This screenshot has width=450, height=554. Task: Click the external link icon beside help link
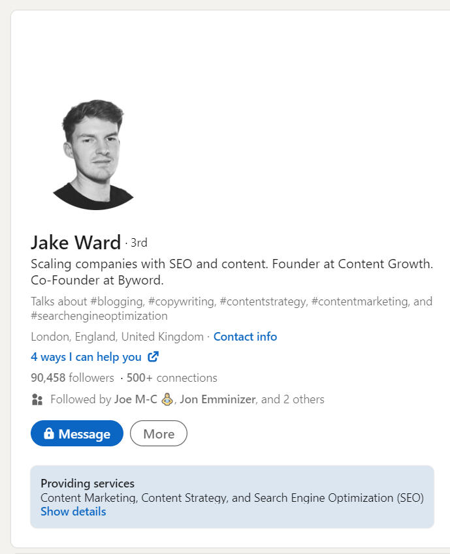153,357
